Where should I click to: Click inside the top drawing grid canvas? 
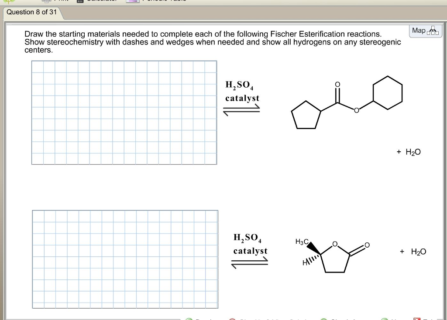click(x=124, y=112)
